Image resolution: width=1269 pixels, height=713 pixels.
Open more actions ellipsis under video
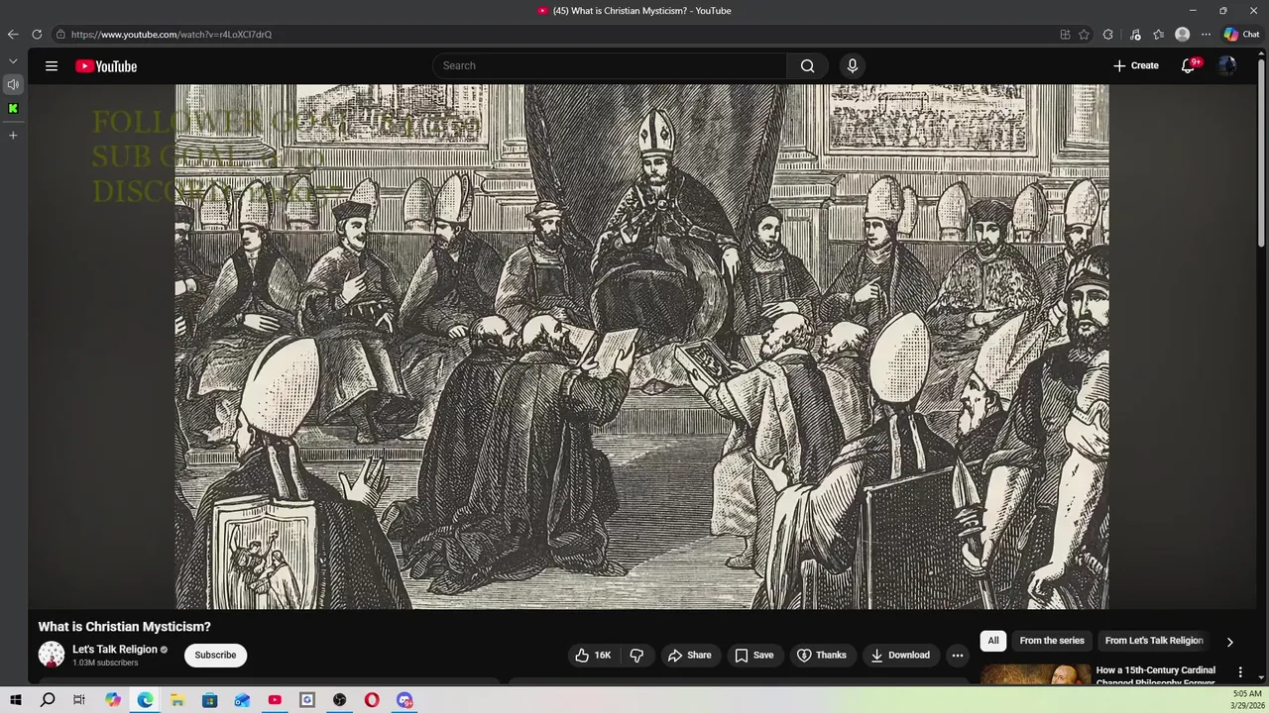(x=958, y=655)
